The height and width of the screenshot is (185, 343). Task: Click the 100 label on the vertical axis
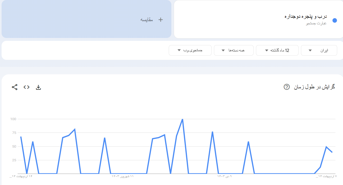click(x=13, y=119)
